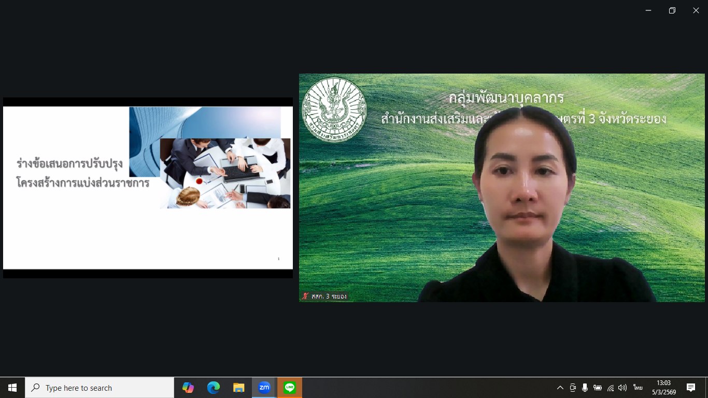The height and width of the screenshot is (398, 708).
Task: Open File Explorer from the taskbar
Action: [238, 388]
